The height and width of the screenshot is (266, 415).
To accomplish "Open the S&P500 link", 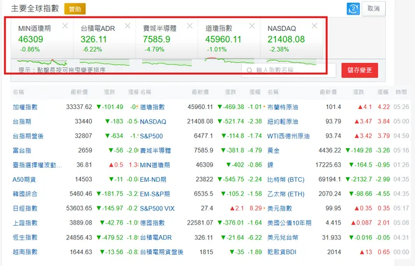I will point(151,136).
